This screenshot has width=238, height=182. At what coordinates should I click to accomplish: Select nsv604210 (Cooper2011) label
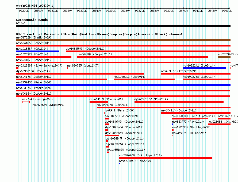179,110
